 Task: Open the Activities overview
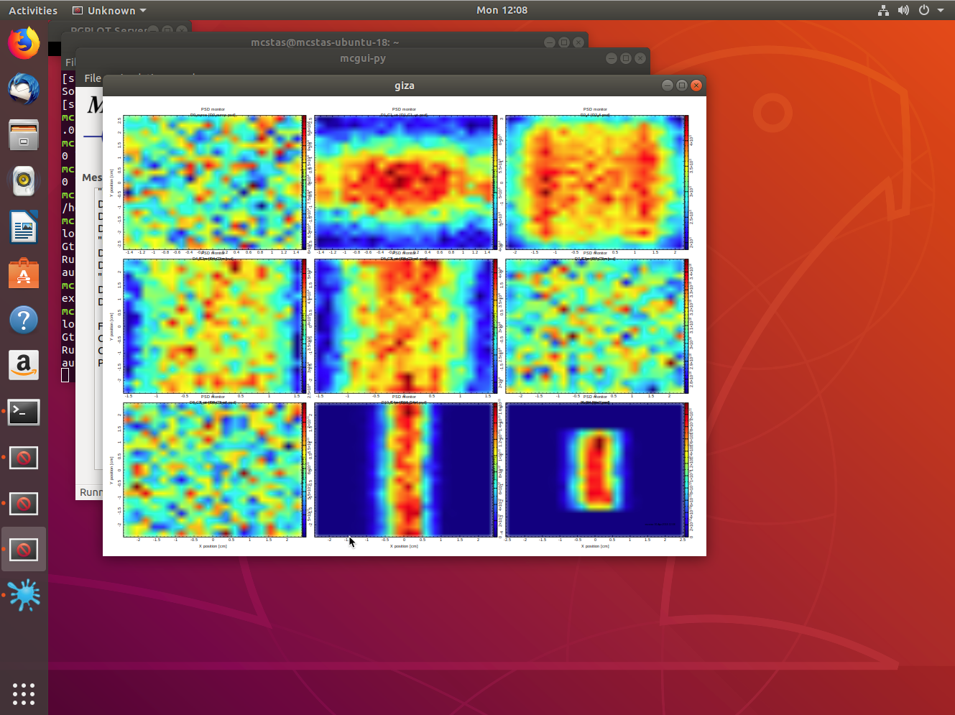[33, 11]
